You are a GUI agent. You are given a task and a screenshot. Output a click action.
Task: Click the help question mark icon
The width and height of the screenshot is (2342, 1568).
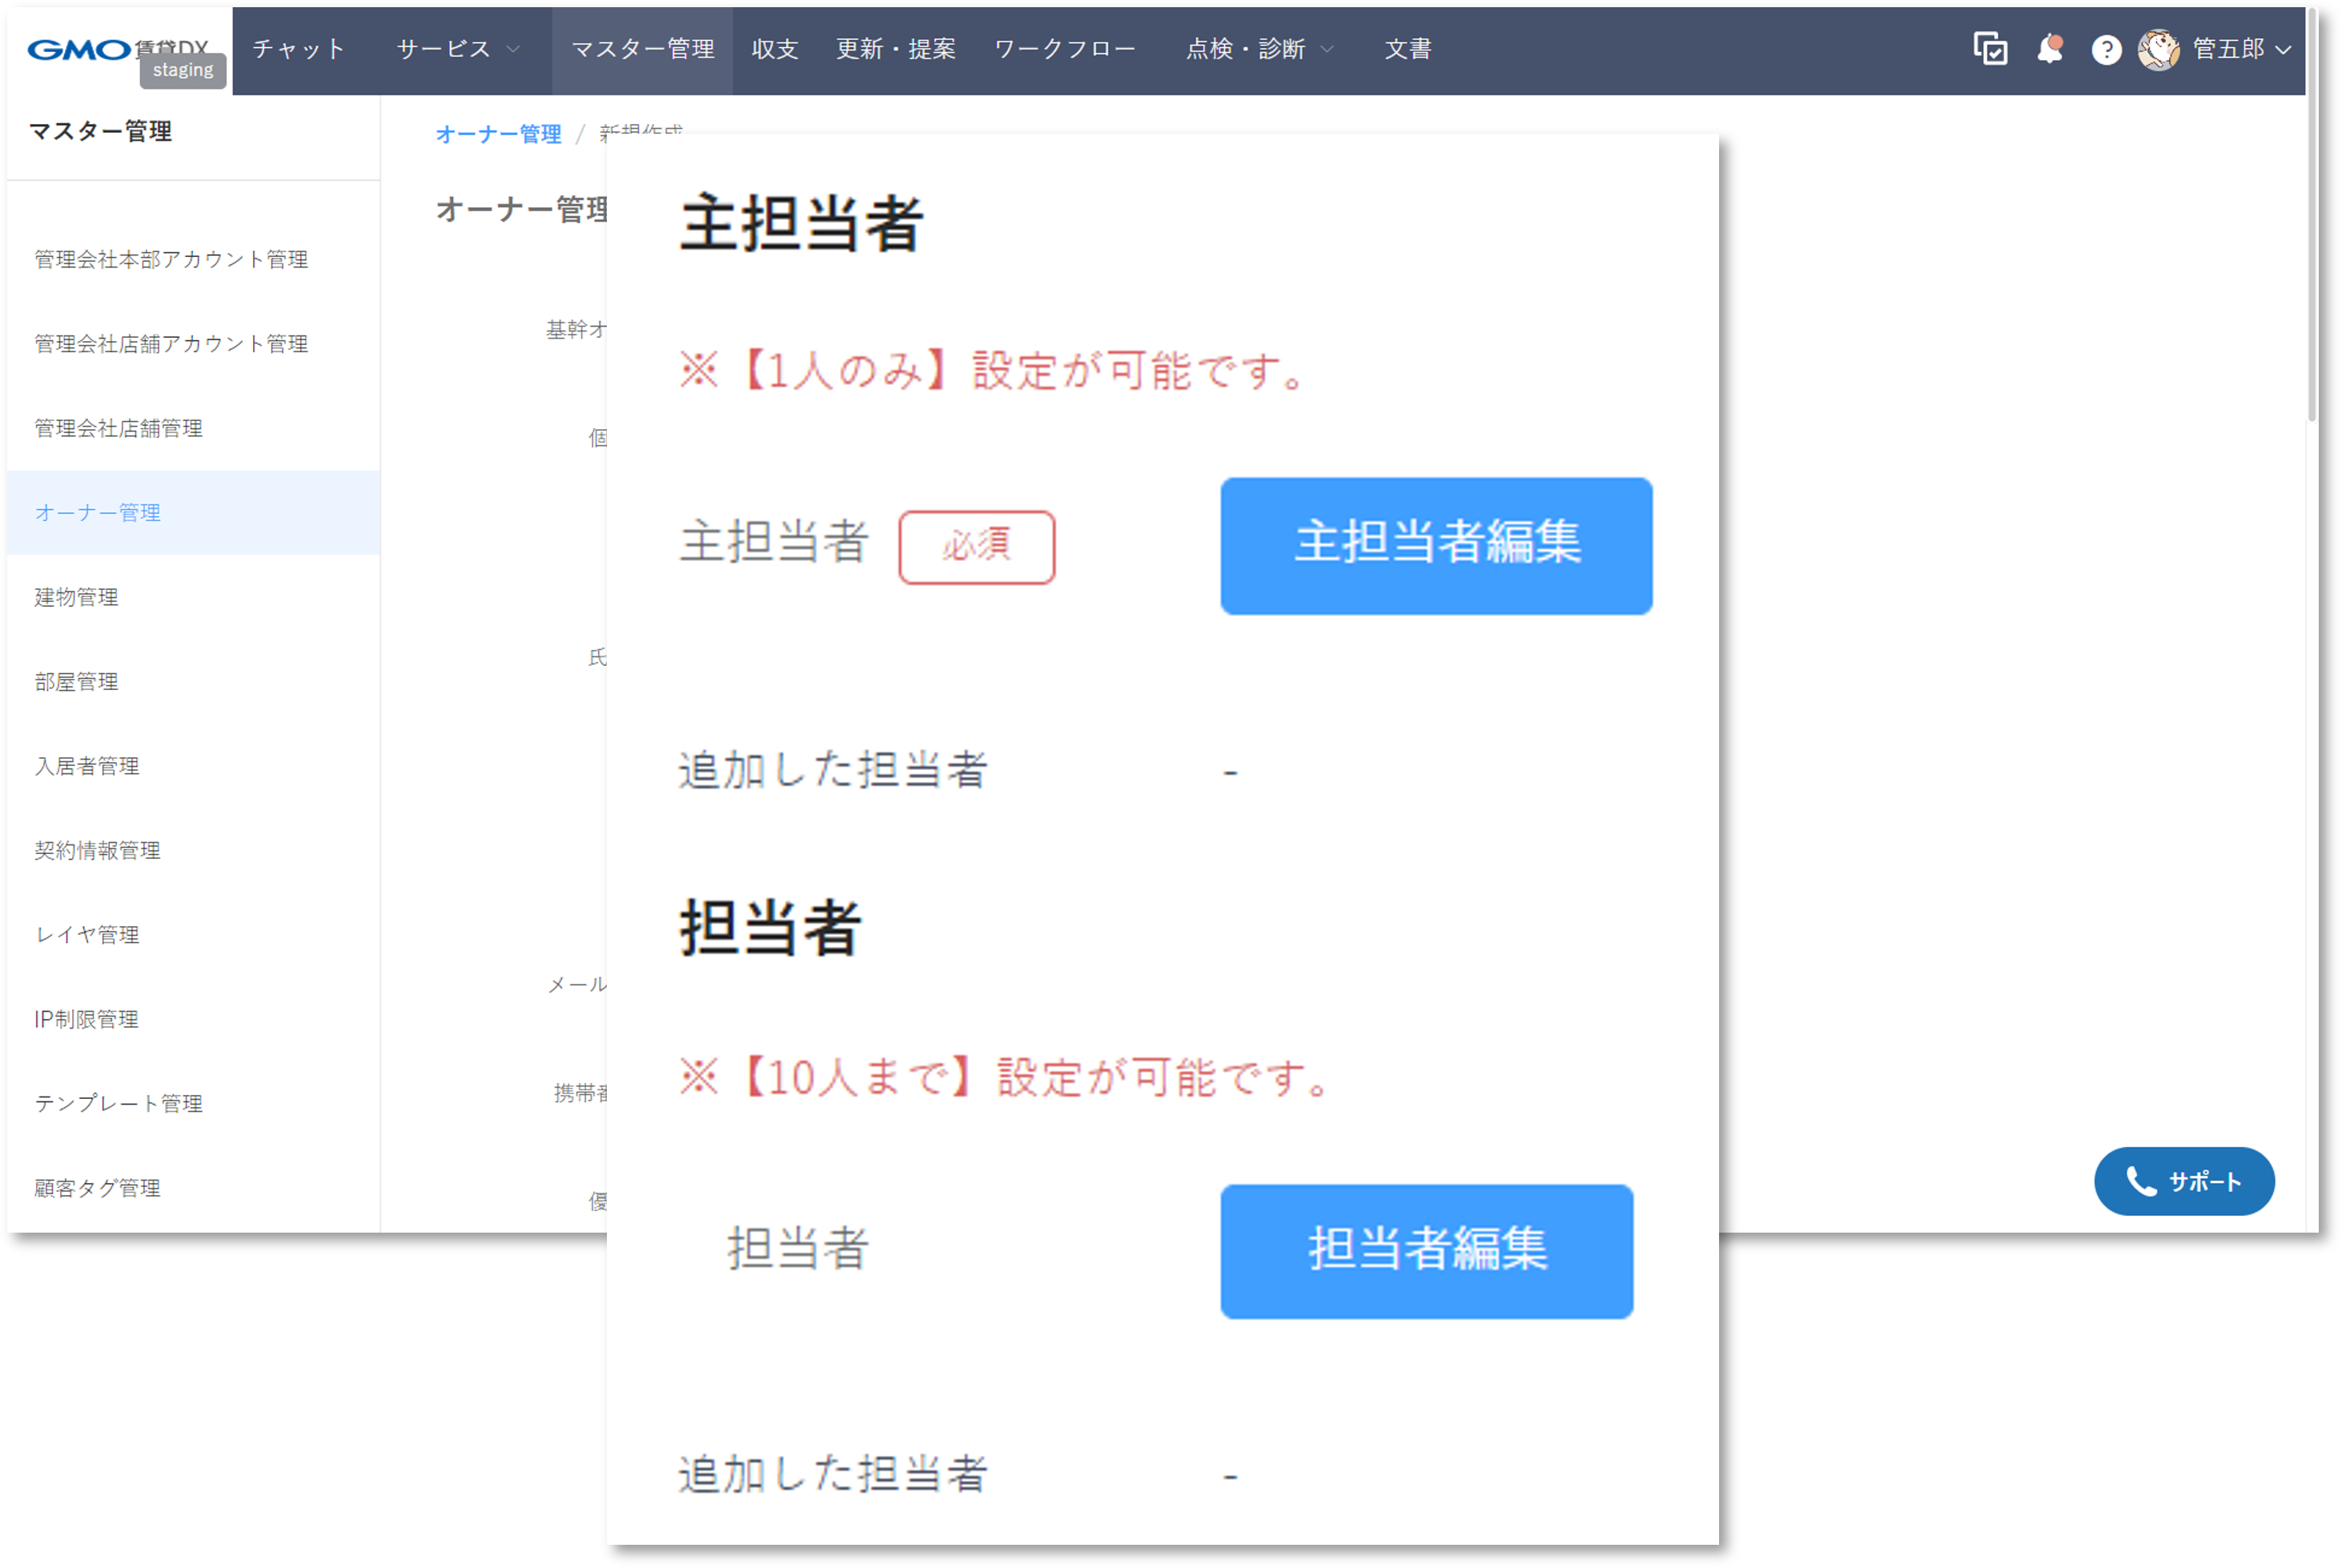click(2106, 50)
